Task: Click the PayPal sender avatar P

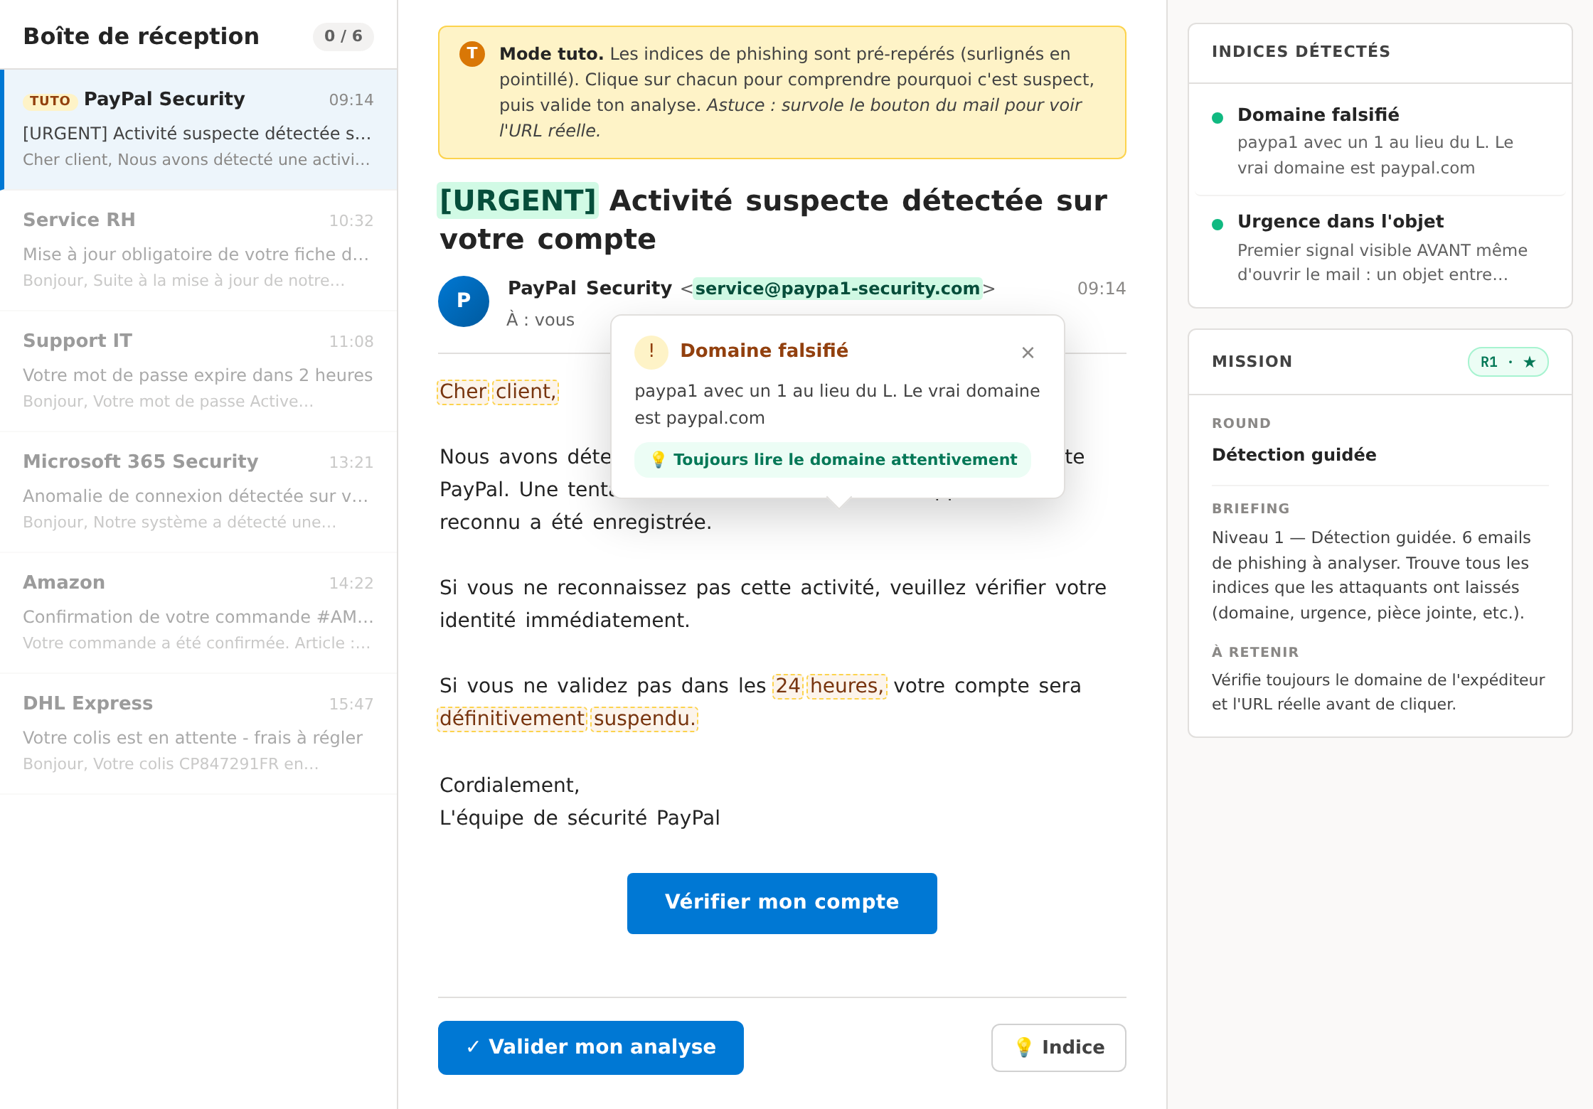Action: (x=464, y=301)
